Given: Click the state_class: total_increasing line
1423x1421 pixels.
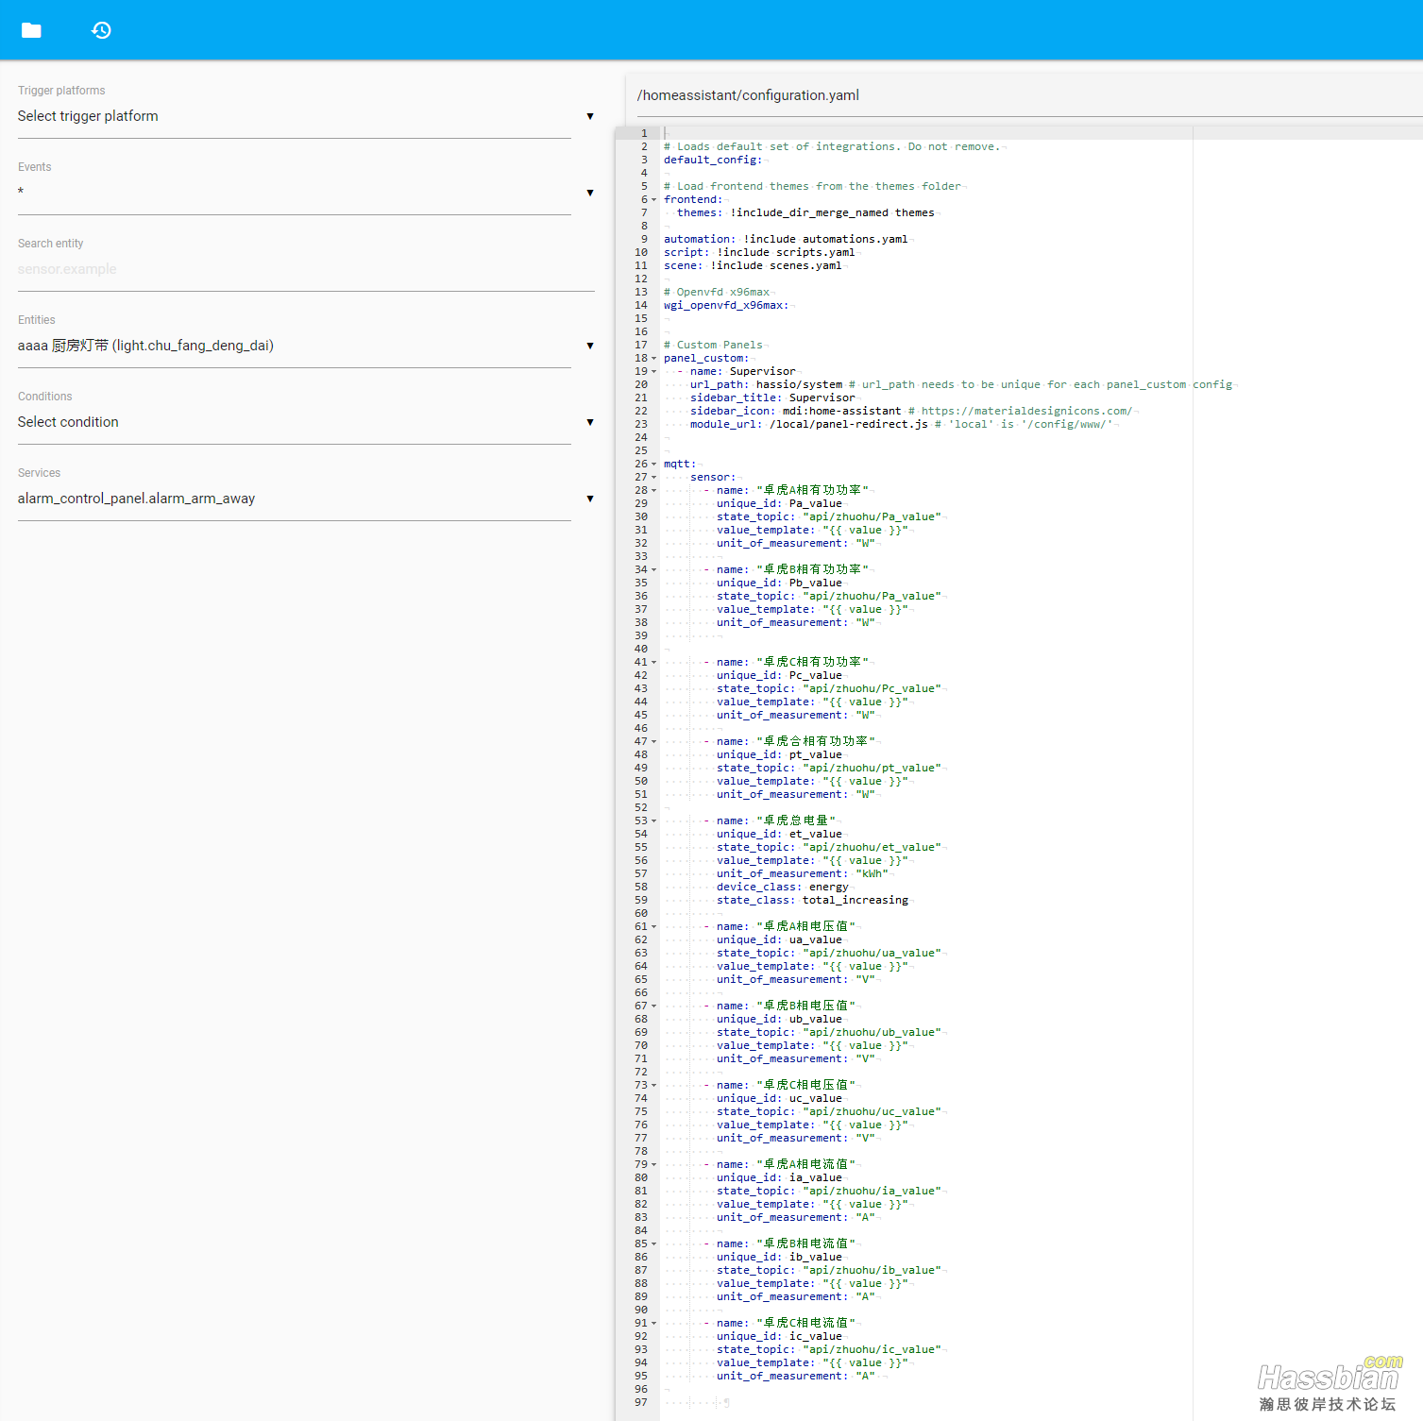Looking at the screenshot, I should click(x=812, y=901).
